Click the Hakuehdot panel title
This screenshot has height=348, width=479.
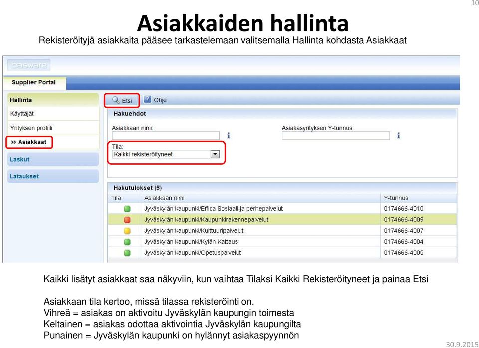130,114
